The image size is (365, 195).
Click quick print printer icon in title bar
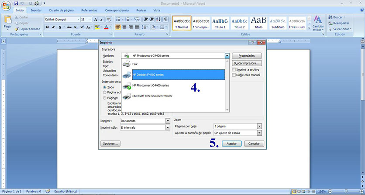pyautogui.click(x=37, y=3)
